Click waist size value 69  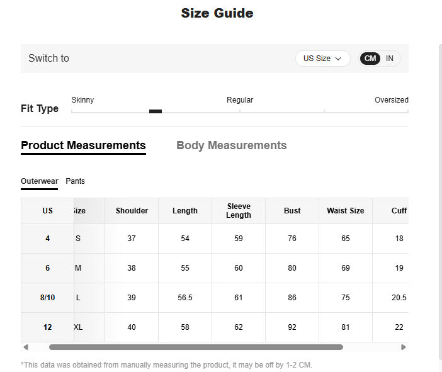[x=346, y=268]
